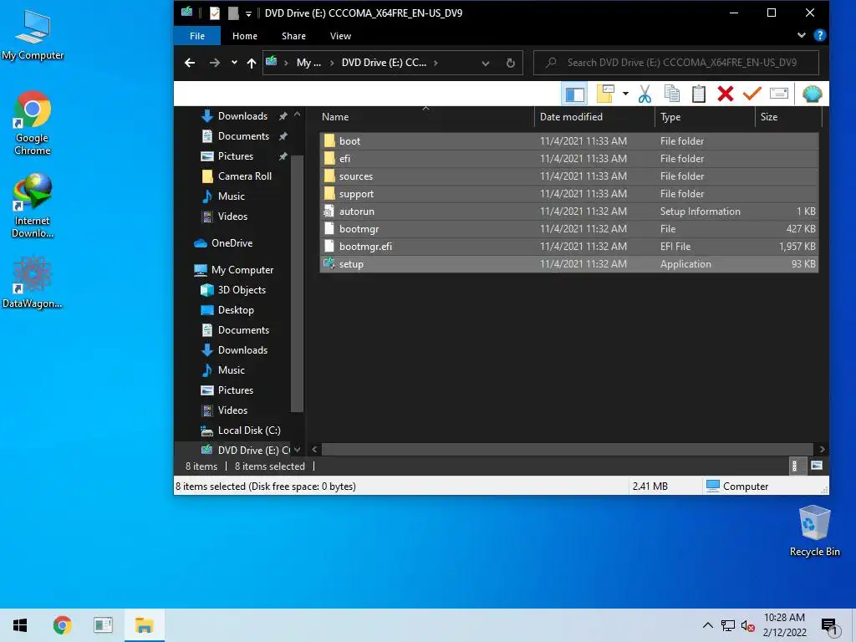Expand the chevron after DVD Drive breadcrumb
This screenshot has width=856, height=642.
(x=436, y=63)
